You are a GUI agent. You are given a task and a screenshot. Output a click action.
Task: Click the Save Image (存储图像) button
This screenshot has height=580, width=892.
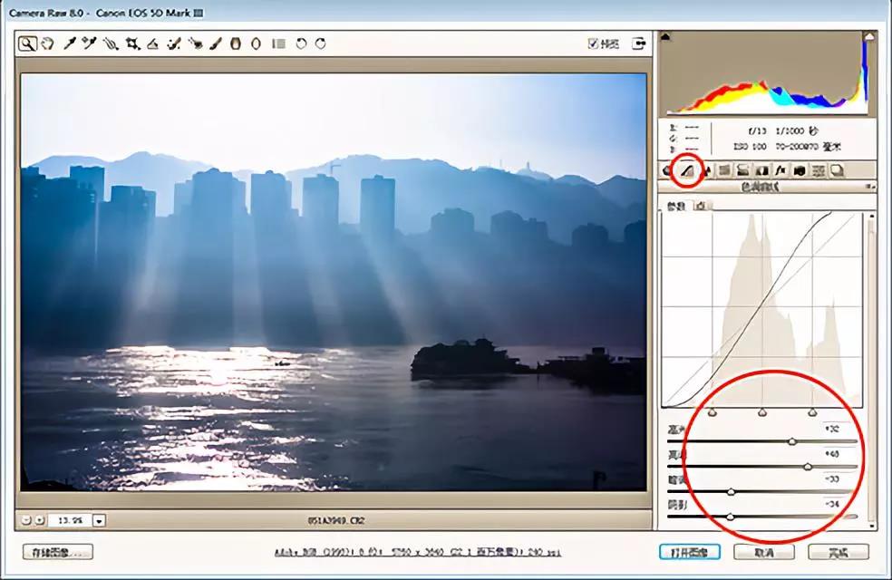tap(58, 552)
